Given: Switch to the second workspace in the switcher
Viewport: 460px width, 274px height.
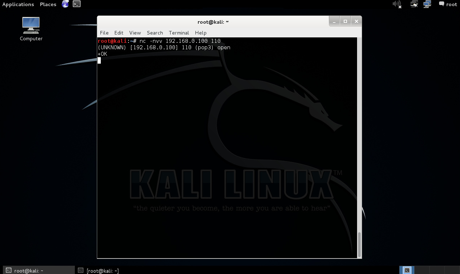Looking at the screenshot, I should point(422,270).
